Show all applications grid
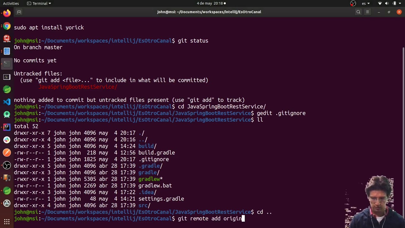The image size is (405, 228). pos(7,222)
